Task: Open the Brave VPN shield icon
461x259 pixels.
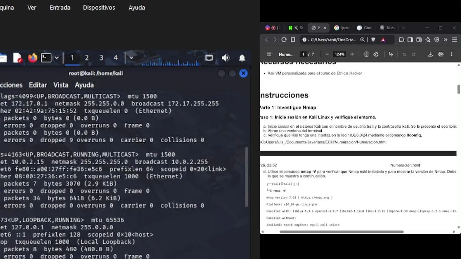Action: [x=437, y=40]
